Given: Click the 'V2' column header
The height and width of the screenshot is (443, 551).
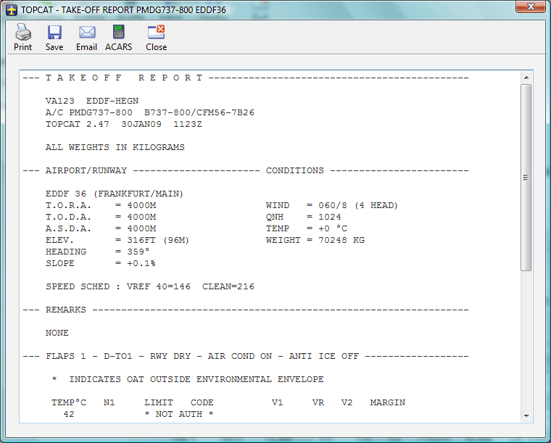Looking at the screenshot, I should pyautogui.click(x=347, y=402).
